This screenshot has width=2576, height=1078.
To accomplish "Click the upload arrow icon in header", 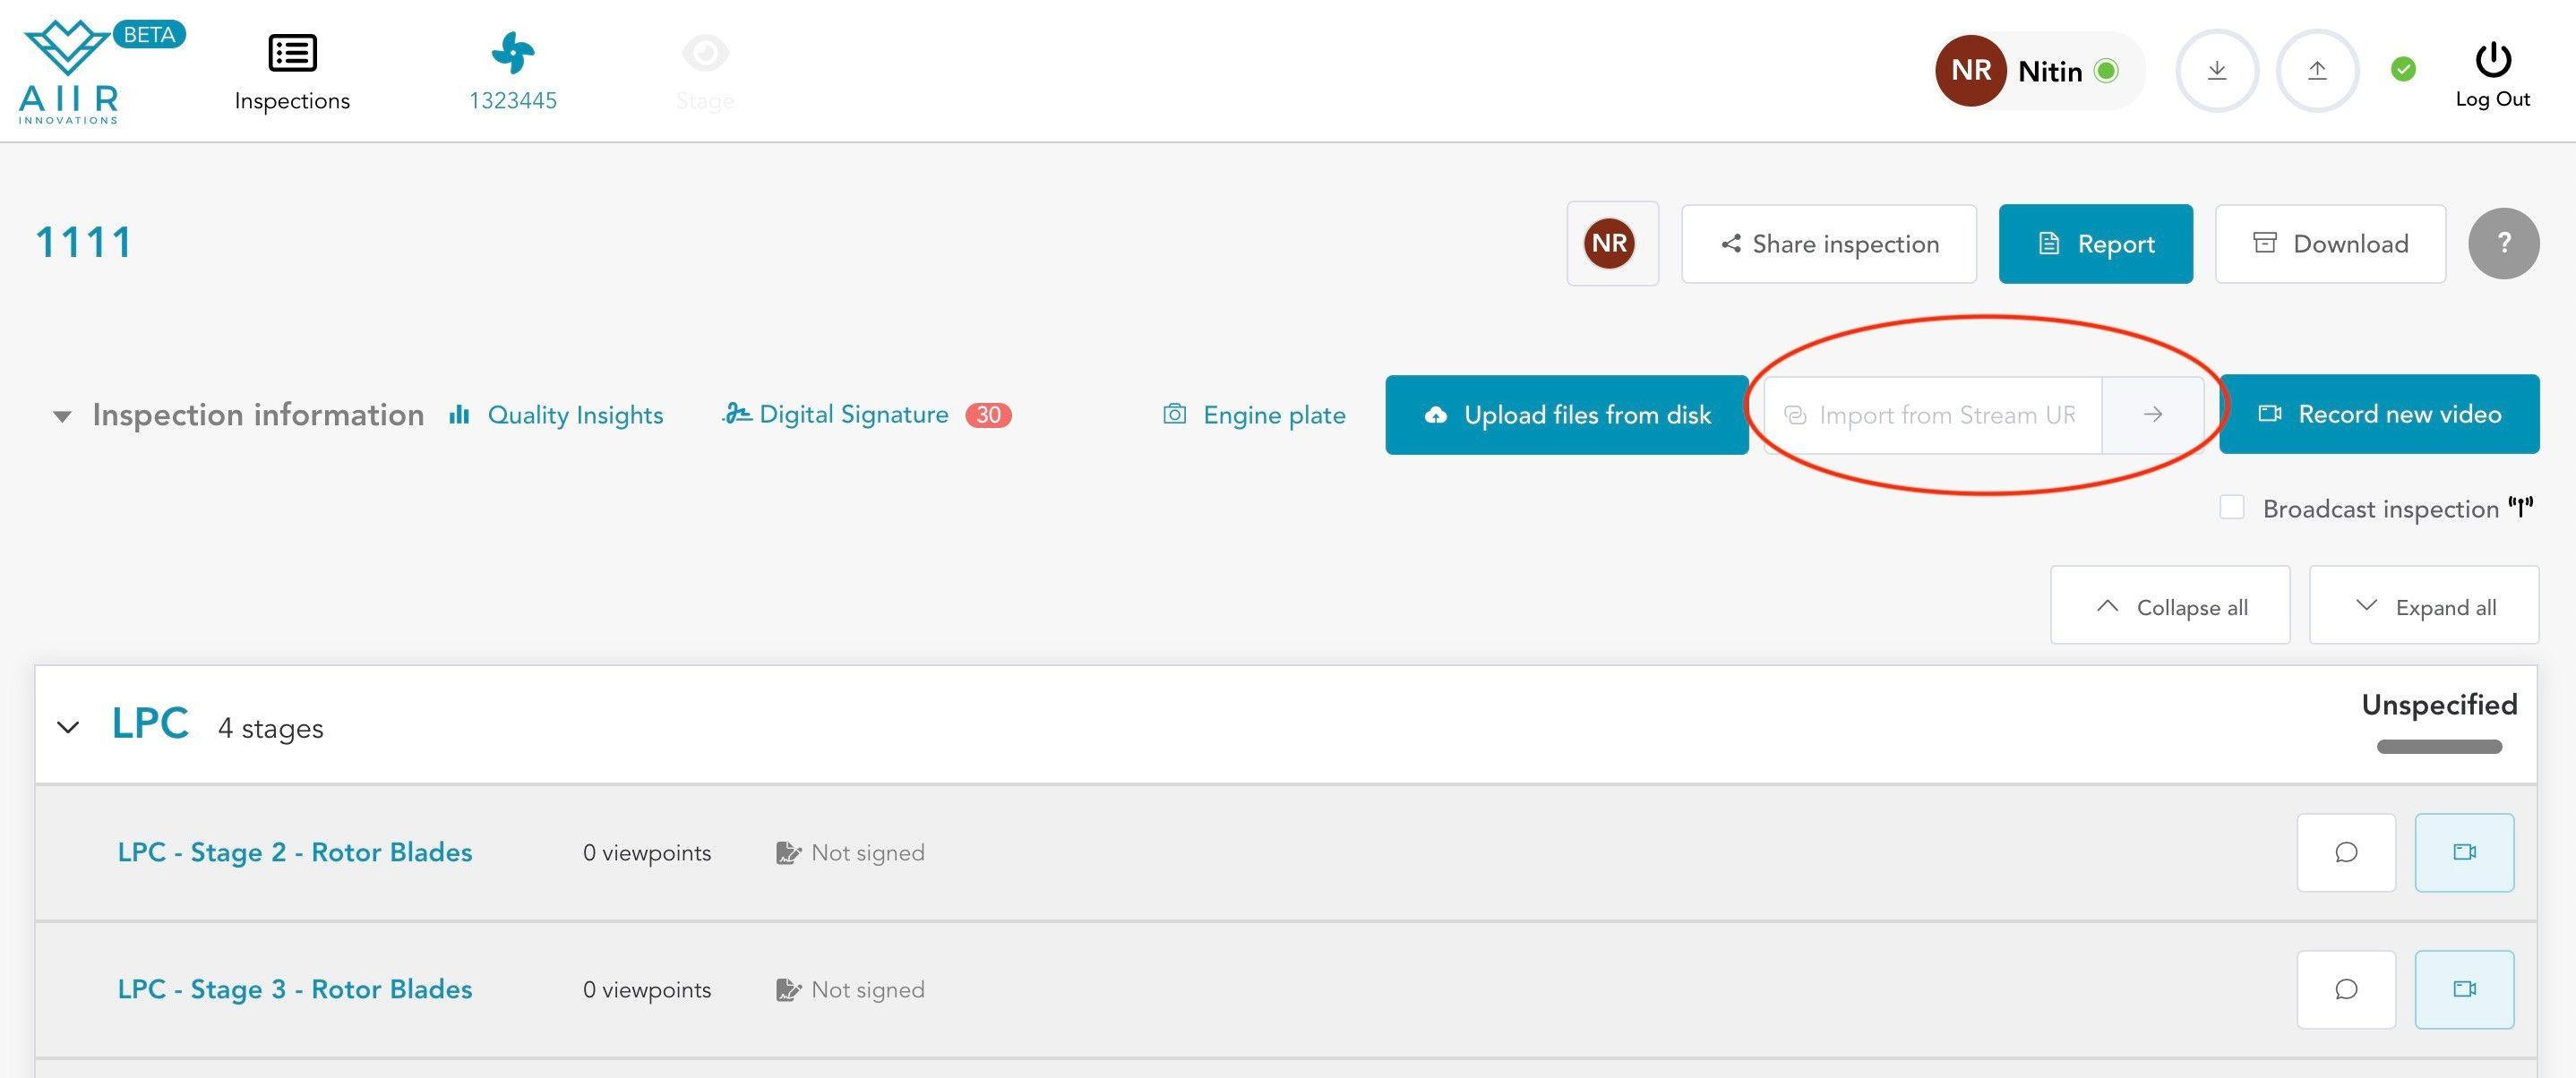I will [2316, 70].
